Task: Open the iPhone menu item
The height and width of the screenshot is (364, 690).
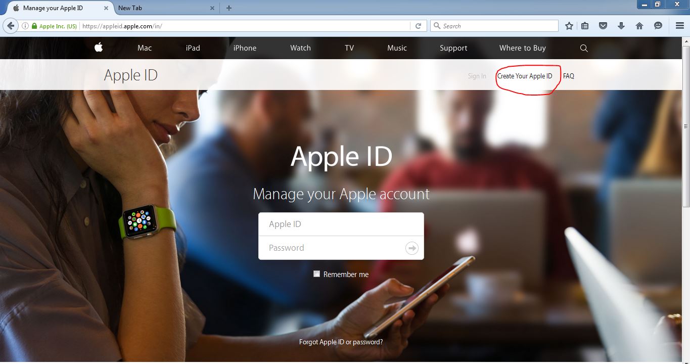Action: [x=245, y=48]
